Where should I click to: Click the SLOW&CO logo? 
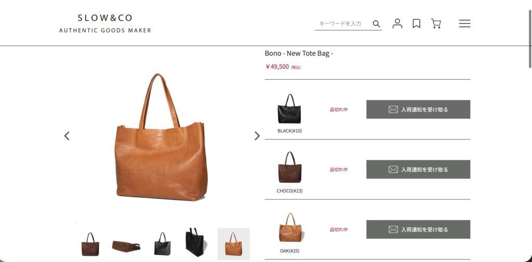(105, 23)
